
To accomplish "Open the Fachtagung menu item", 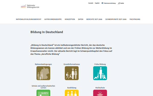I will click(x=135, y=19).
